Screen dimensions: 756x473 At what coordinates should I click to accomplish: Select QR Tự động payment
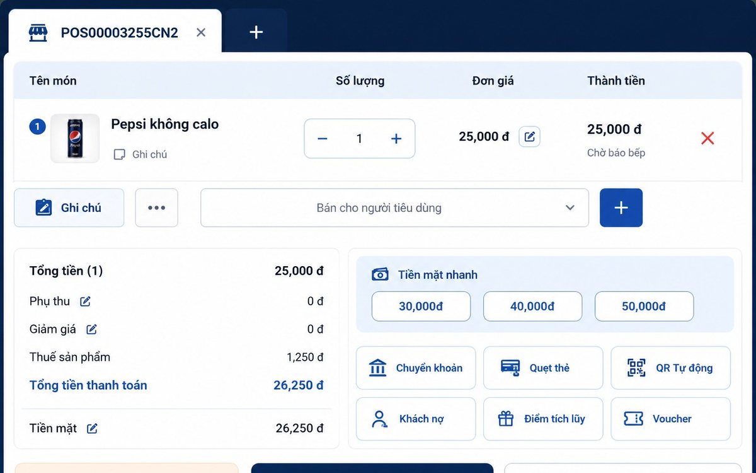click(670, 368)
